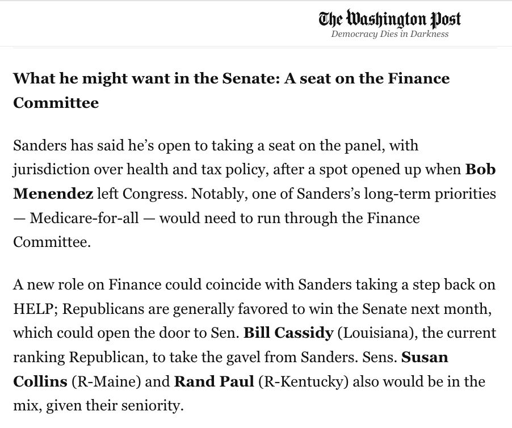Open the Bill Cassidy name link

coord(288,333)
